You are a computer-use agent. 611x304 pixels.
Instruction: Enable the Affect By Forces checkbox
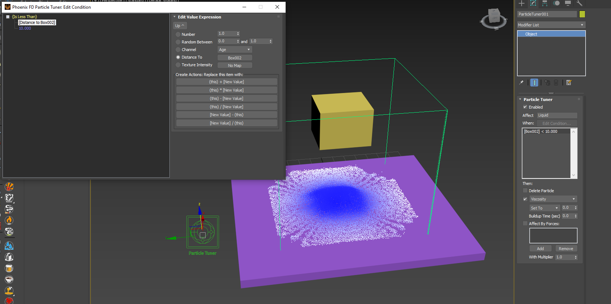(x=525, y=224)
